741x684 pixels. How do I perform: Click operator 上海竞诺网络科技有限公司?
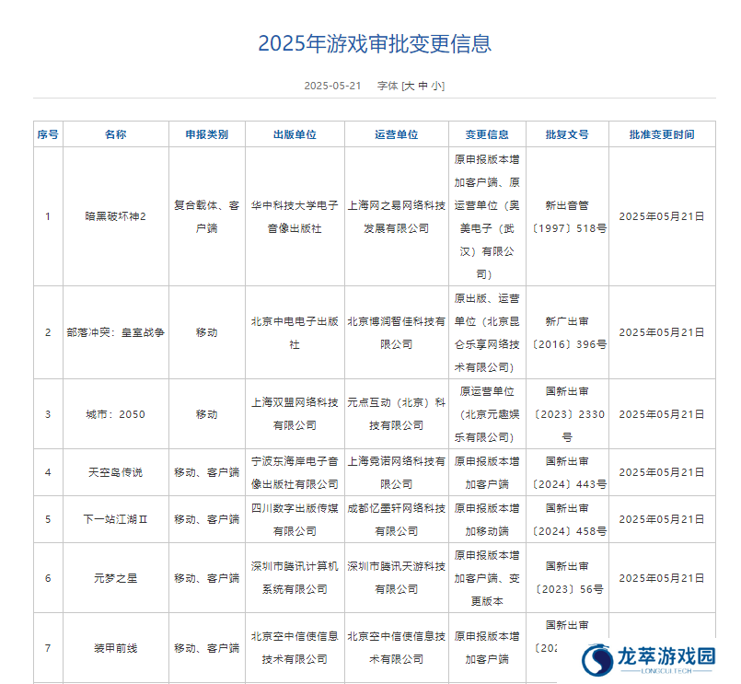pyautogui.click(x=397, y=472)
